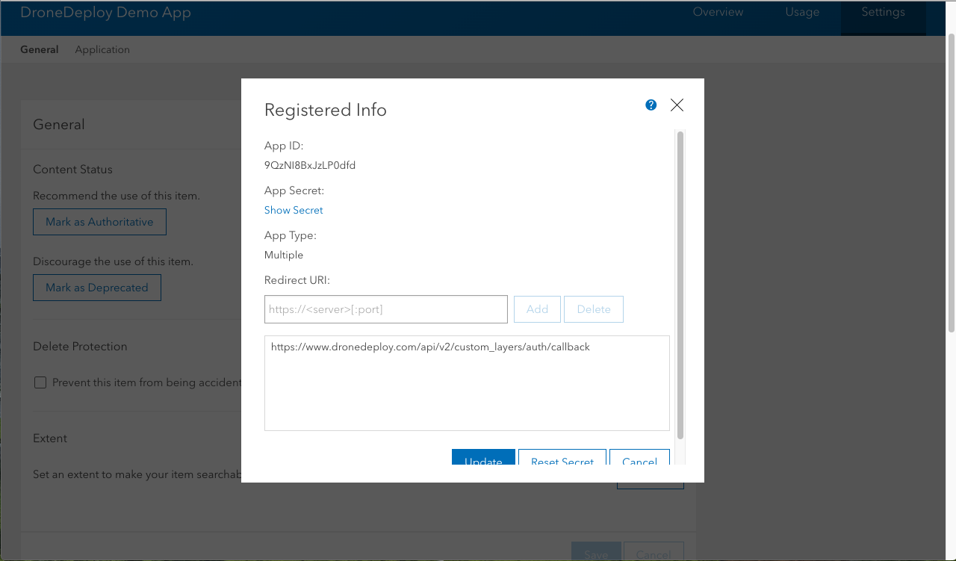This screenshot has height=561, width=956.
Task: Open the help icon in Registered Info
Action: [651, 105]
